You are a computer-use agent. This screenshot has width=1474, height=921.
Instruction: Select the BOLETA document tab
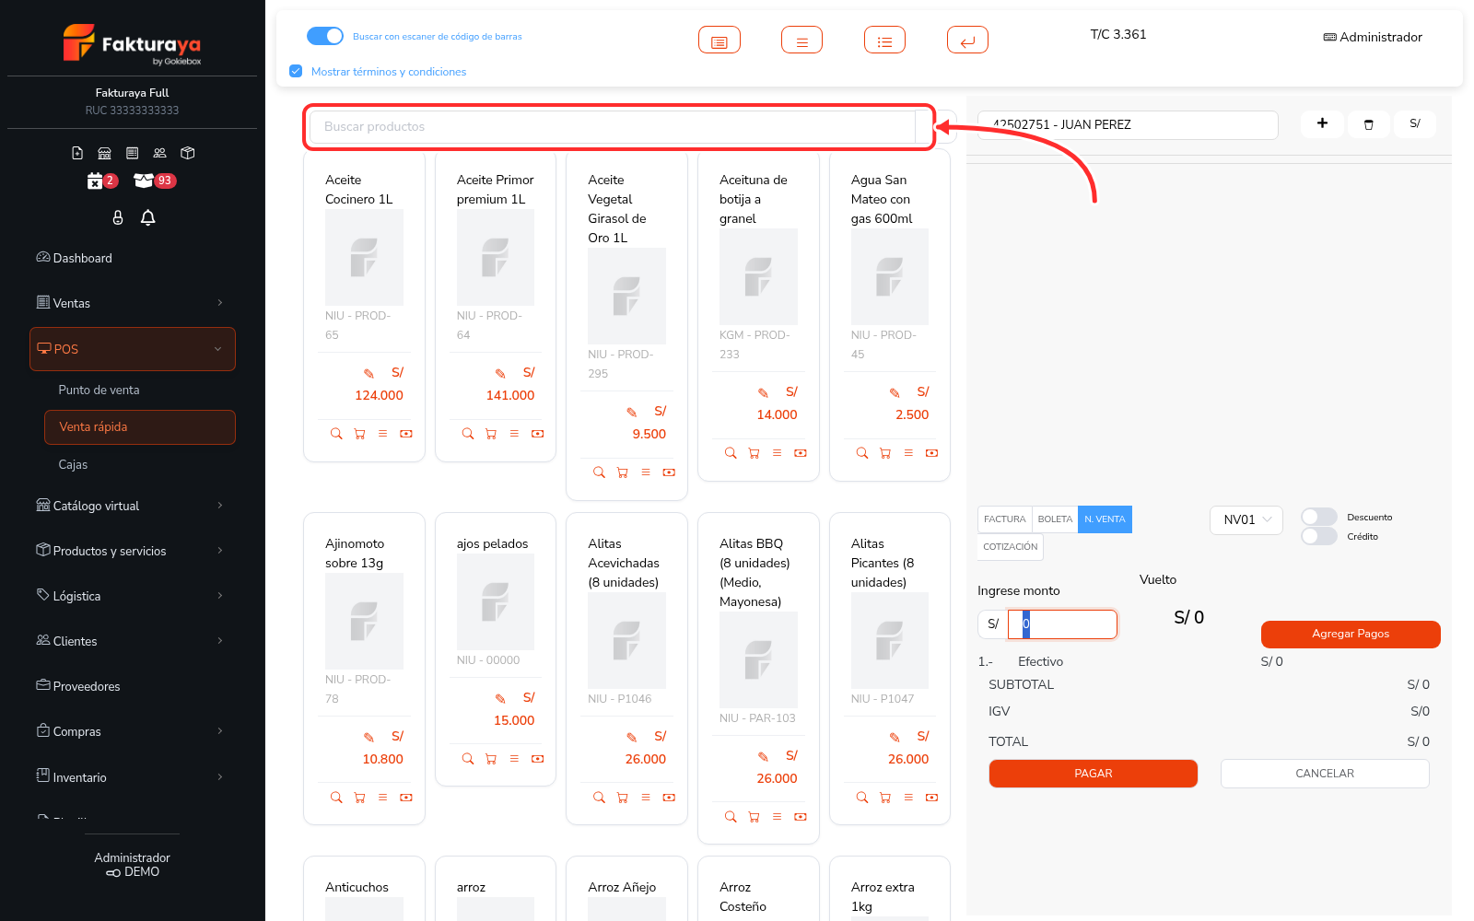pos(1055,519)
